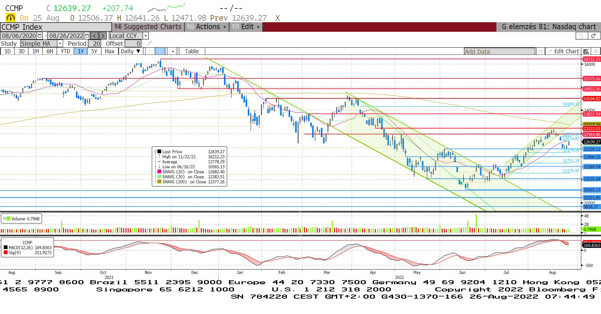Open the end date calendar picker
This screenshot has height=314, width=601.
click(87, 36)
